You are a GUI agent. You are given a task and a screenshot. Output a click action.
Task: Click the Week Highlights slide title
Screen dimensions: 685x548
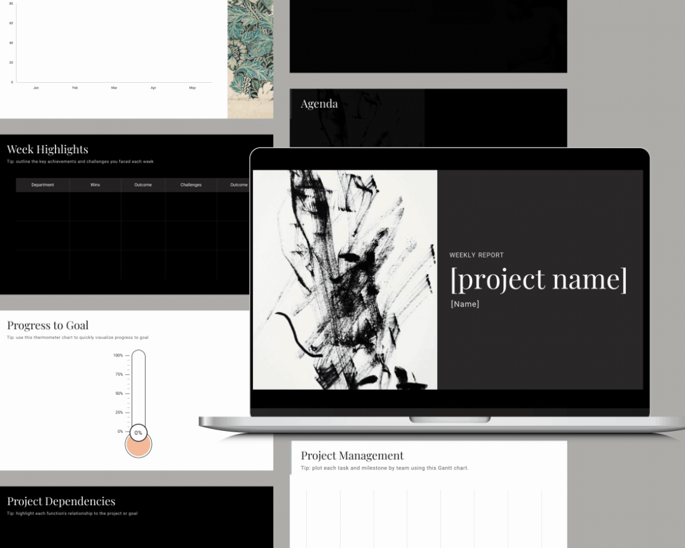tap(47, 149)
